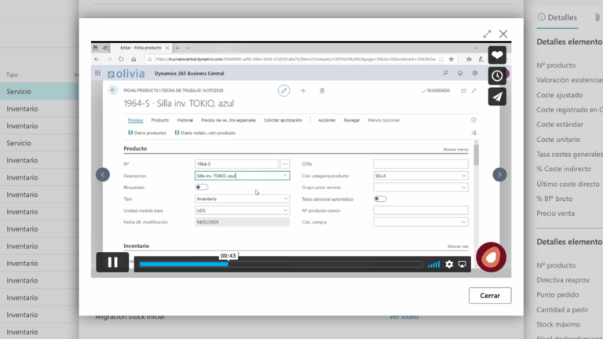Image resolution: width=603 pixels, height=339 pixels.
Task: Expand the video dialog to fullscreen
Action: click(487, 34)
